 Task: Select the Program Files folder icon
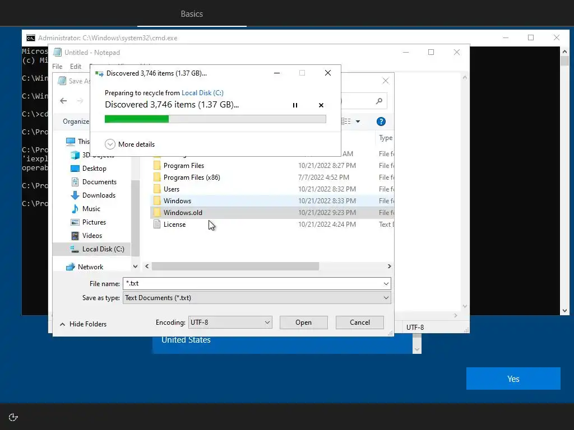157,166
